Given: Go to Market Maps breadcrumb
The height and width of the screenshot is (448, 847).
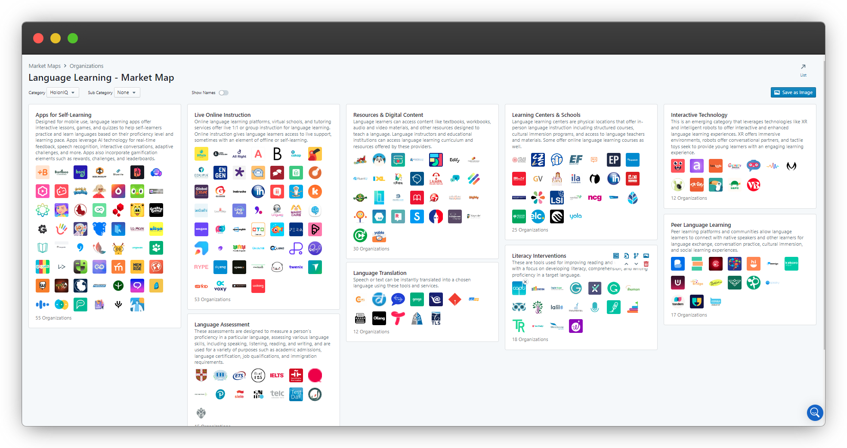Looking at the screenshot, I should point(45,66).
